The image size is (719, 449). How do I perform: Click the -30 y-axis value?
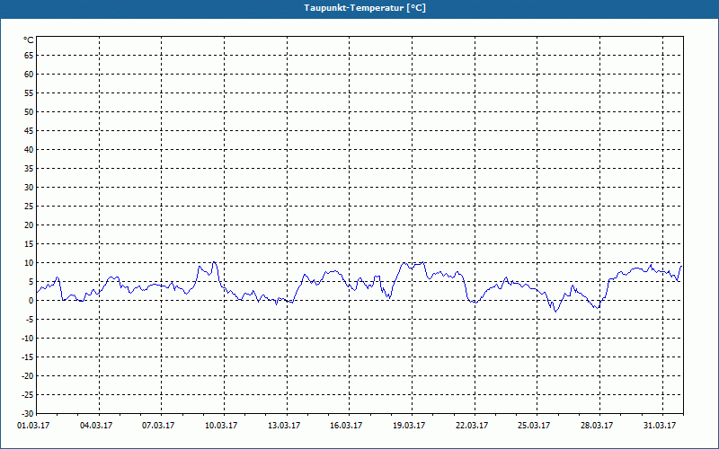pos(28,413)
